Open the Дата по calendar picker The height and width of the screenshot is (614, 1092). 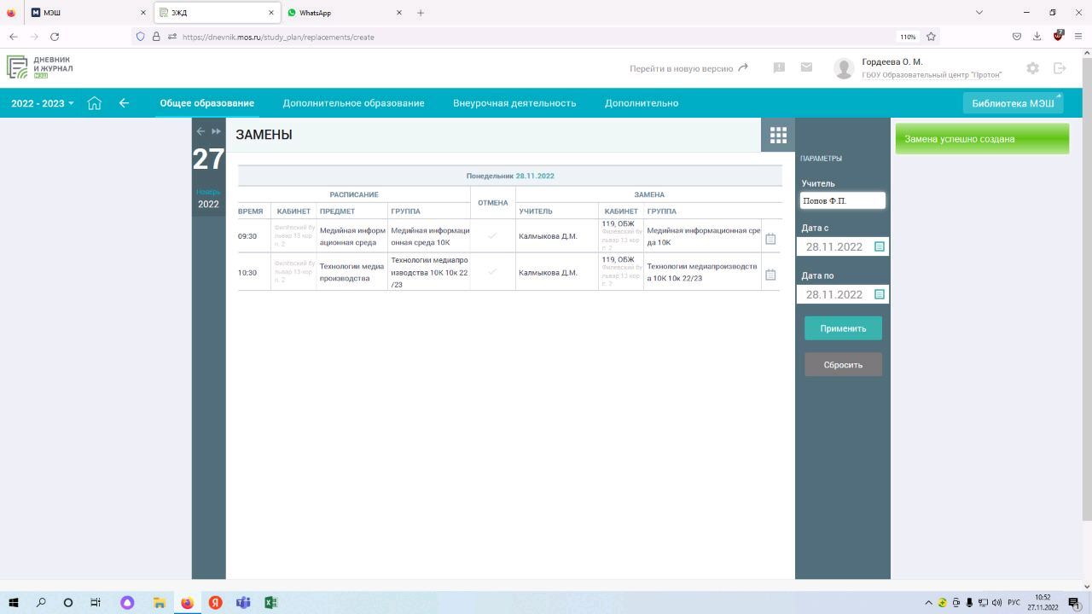(x=880, y=294)
